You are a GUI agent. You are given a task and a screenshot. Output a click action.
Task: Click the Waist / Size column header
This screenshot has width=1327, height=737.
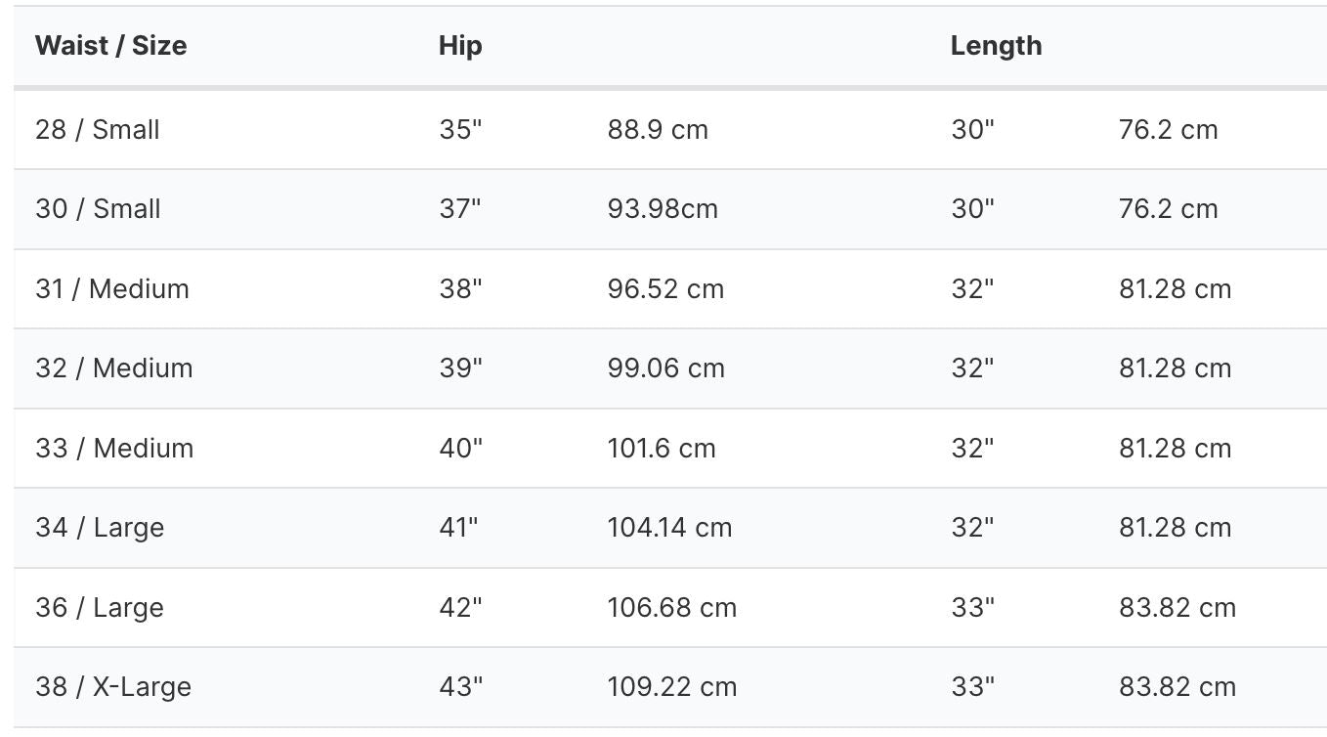pyautogui.click(x=111, y=46)
